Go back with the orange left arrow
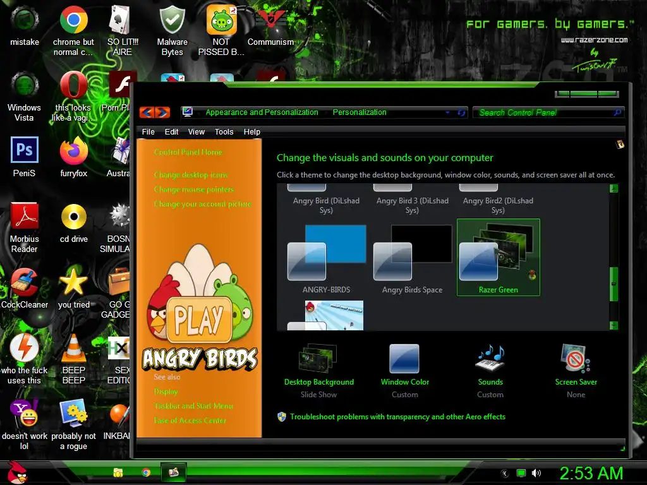The width and height of the screenshot is (647, 485). point(147,112)
